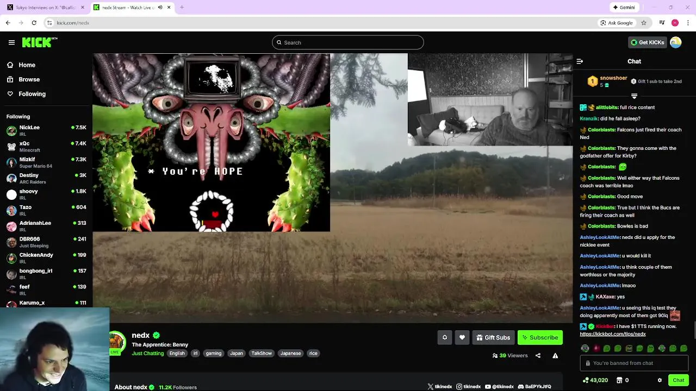The height and width of the screenshot is (391, 696).
Task: Click the green Chat send button
Action: tap(678, 380)
